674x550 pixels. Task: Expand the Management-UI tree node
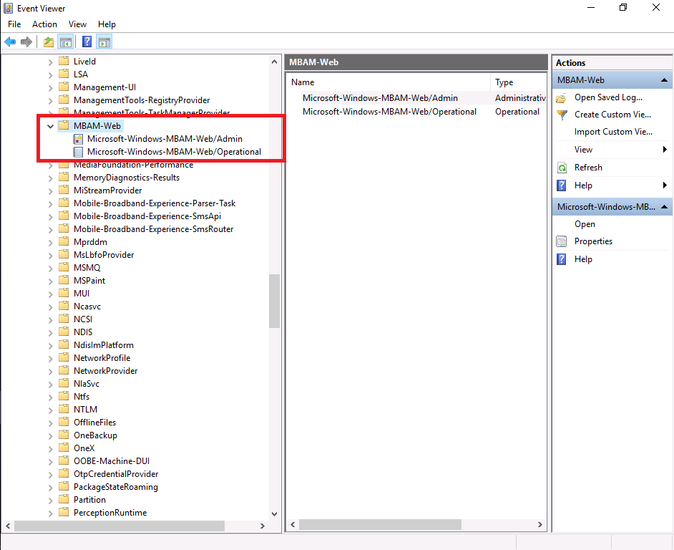pos(50,88)
